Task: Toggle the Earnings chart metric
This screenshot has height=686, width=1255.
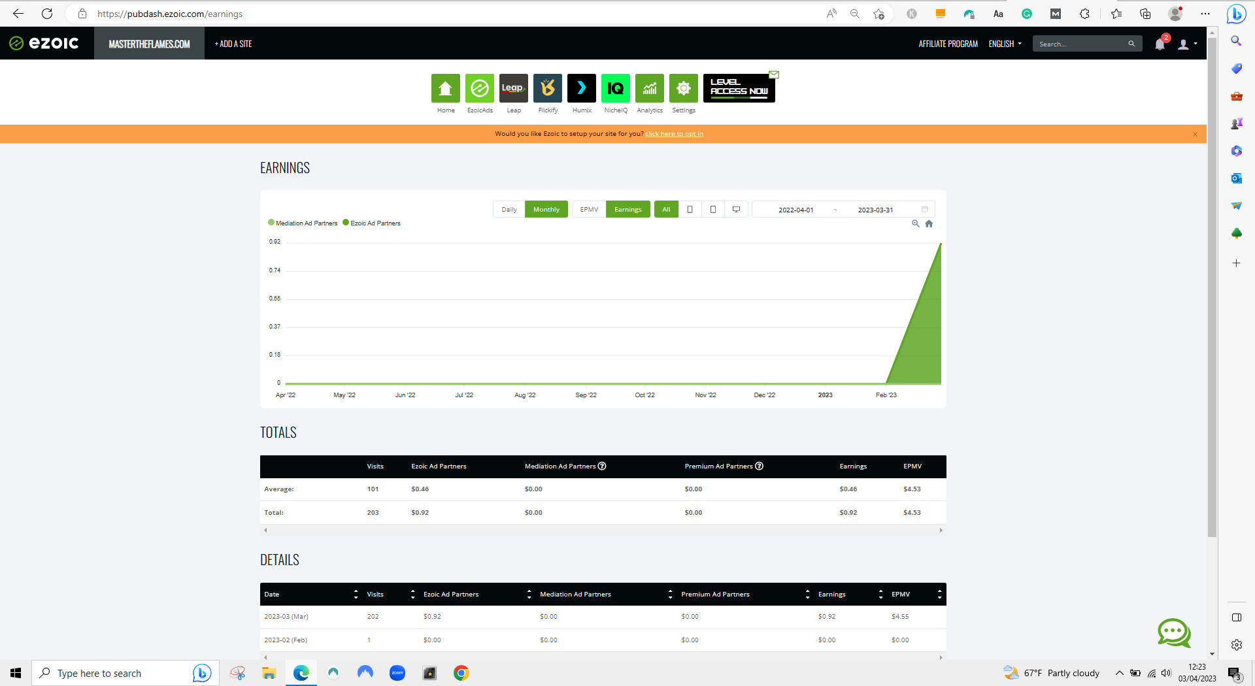Action: click(628, 209)
